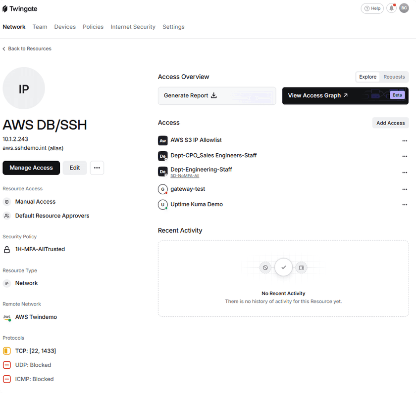This screenshot has width=416, height=393.
Task: Go back to Resources
Action: point(27,49)
